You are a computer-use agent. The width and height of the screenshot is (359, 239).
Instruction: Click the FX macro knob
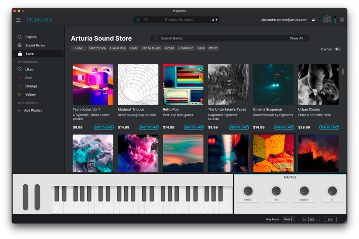(x=332, y=191)
